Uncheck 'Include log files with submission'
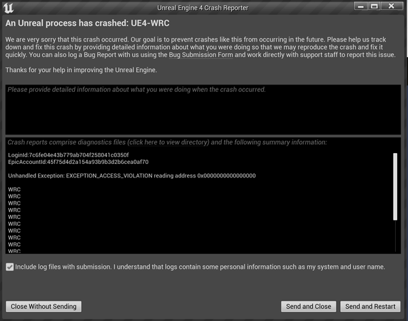This screenshot has height=321, width=408. pyautogui.click(x=10, y=267)
